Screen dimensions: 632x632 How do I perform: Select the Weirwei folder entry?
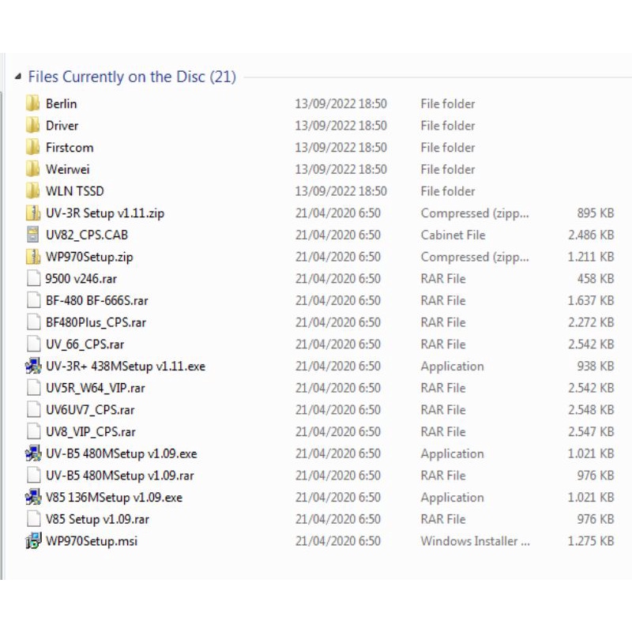pos(67,169)
